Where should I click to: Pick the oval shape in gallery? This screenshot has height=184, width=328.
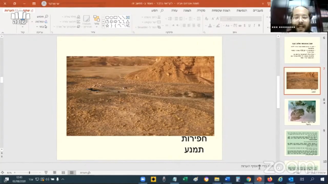pos(111,17)
